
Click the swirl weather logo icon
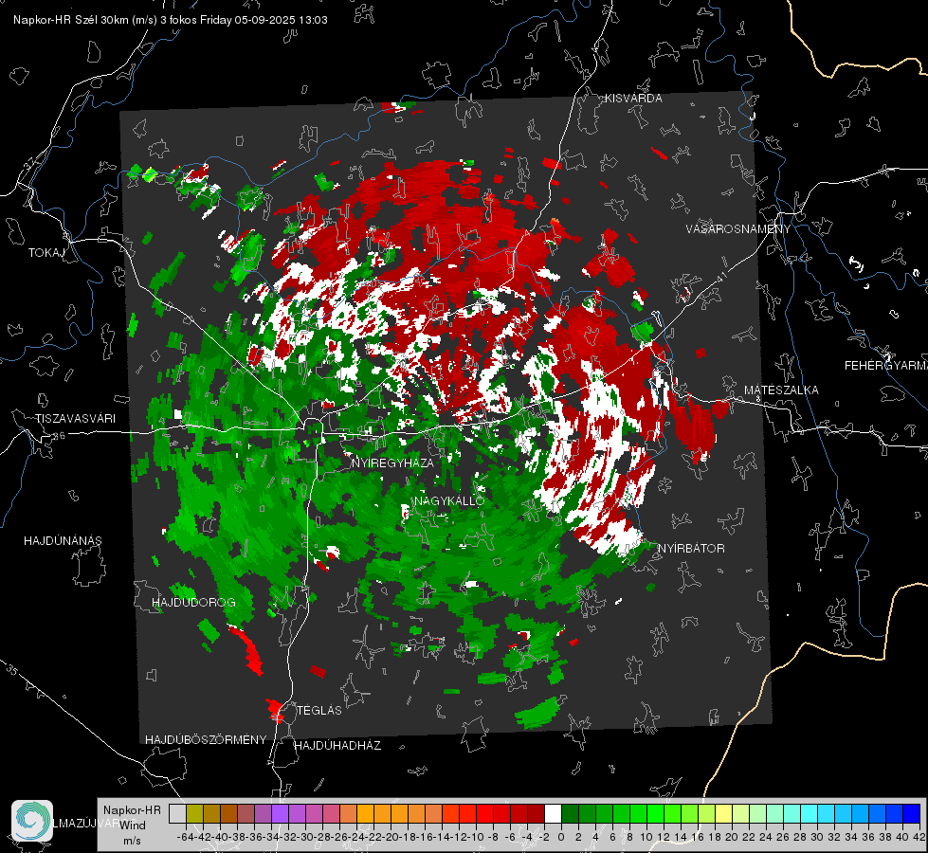[32, 821]
